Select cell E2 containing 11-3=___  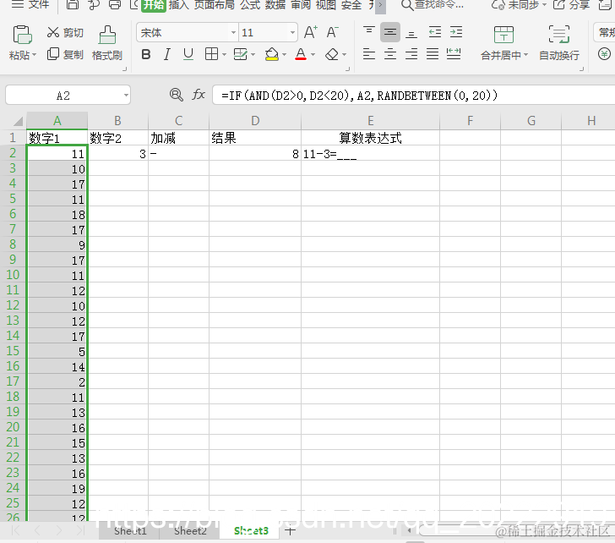[370, 154]
